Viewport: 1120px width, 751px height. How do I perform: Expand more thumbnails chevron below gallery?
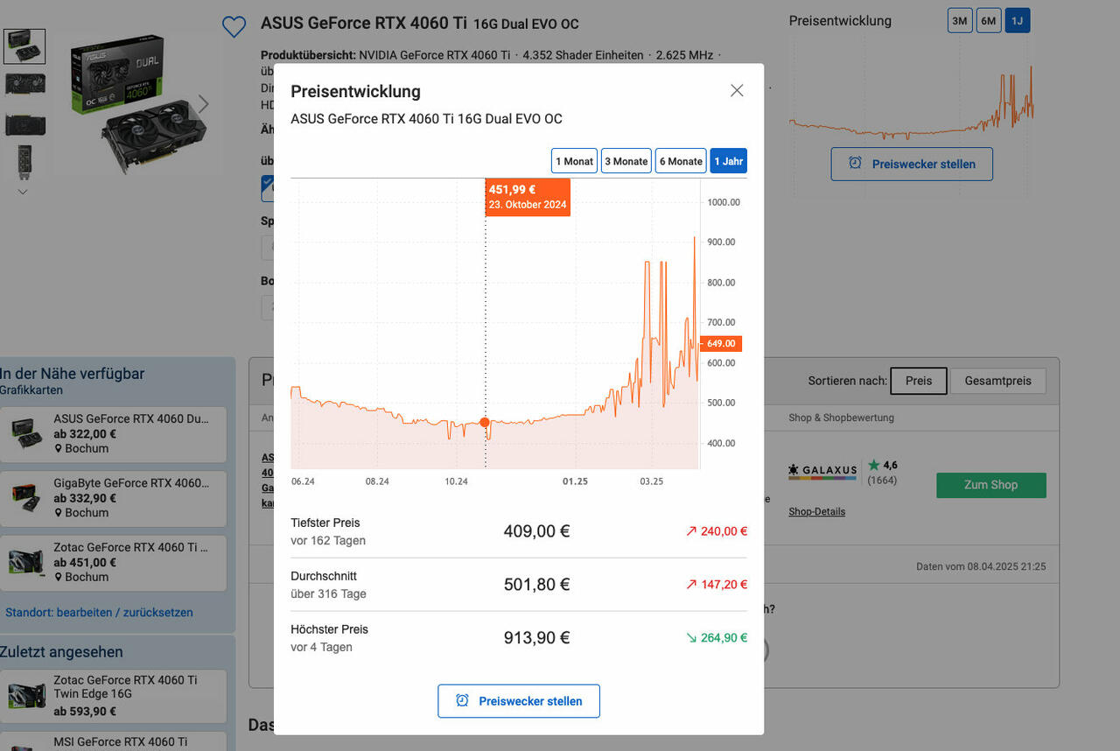24,192
